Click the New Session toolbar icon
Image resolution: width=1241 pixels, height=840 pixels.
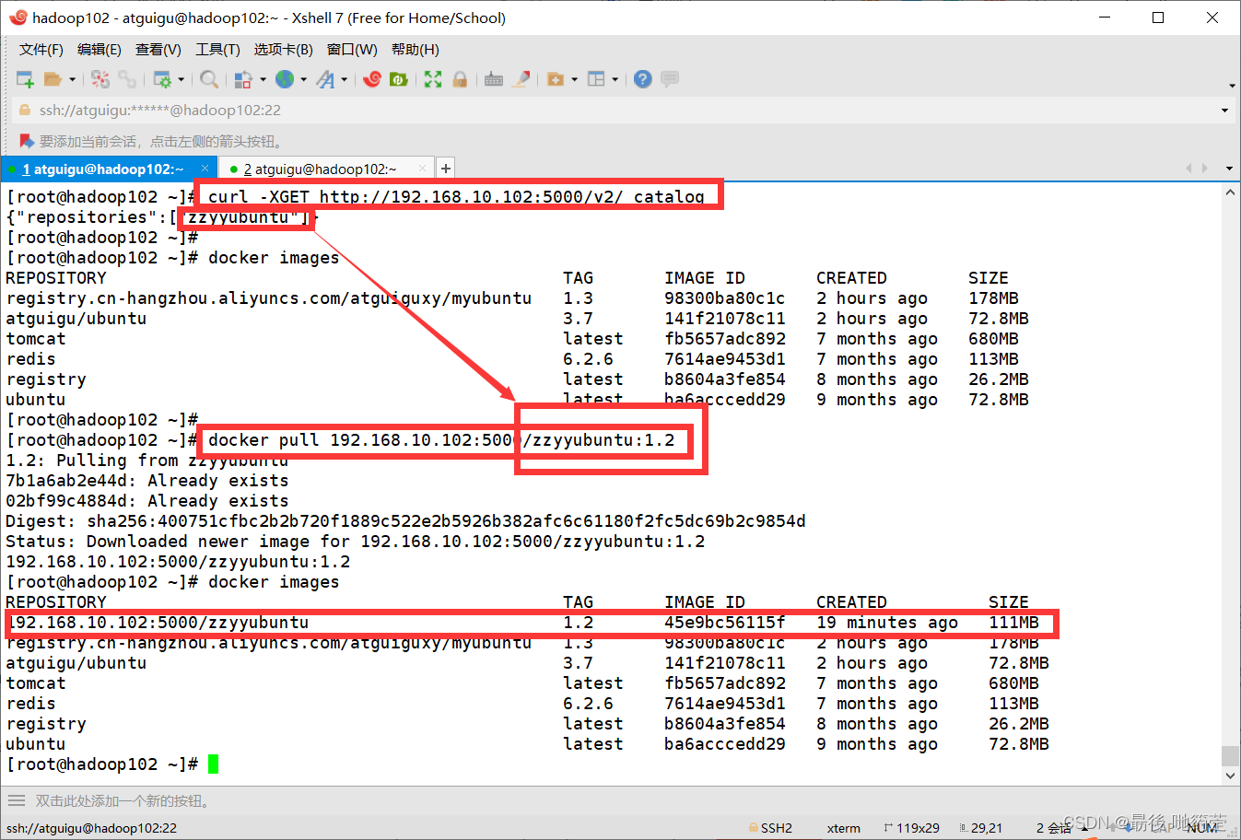[25, 79]
